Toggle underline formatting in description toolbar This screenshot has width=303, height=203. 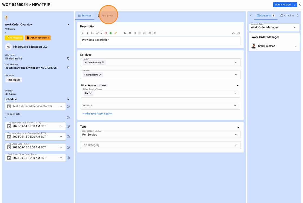point(101,33)
